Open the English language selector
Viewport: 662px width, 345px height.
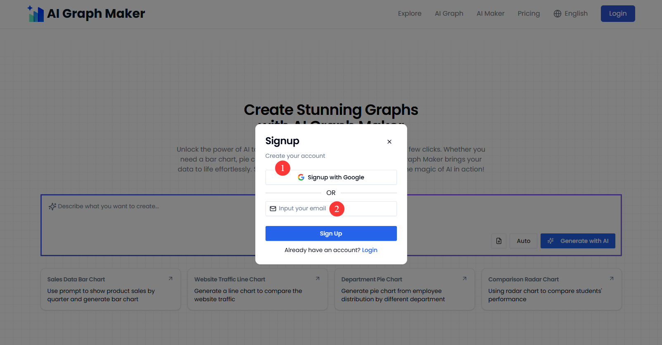pyautogui.click(x=570, y=14)
